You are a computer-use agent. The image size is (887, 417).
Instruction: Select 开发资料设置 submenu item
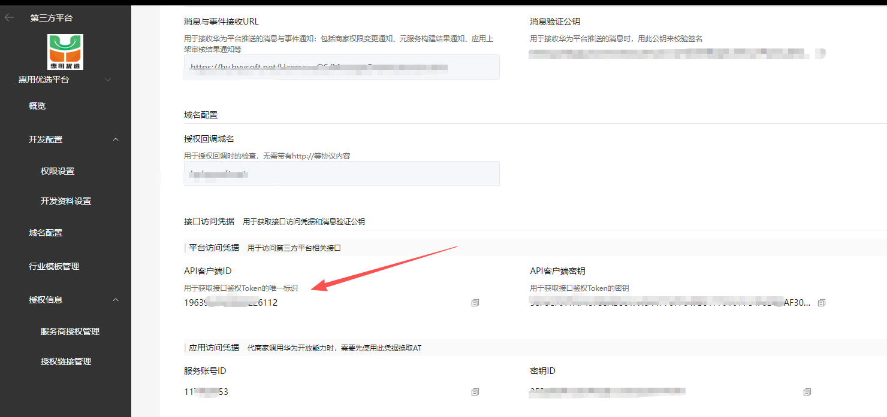coord(66,201)
